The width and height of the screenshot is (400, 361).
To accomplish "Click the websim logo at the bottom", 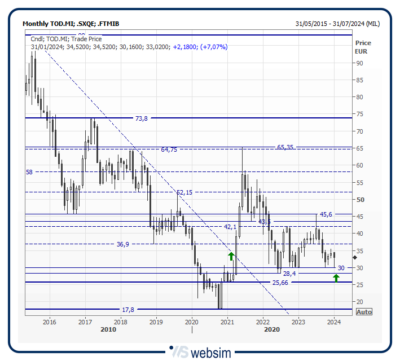I will (x=200, y=353).
